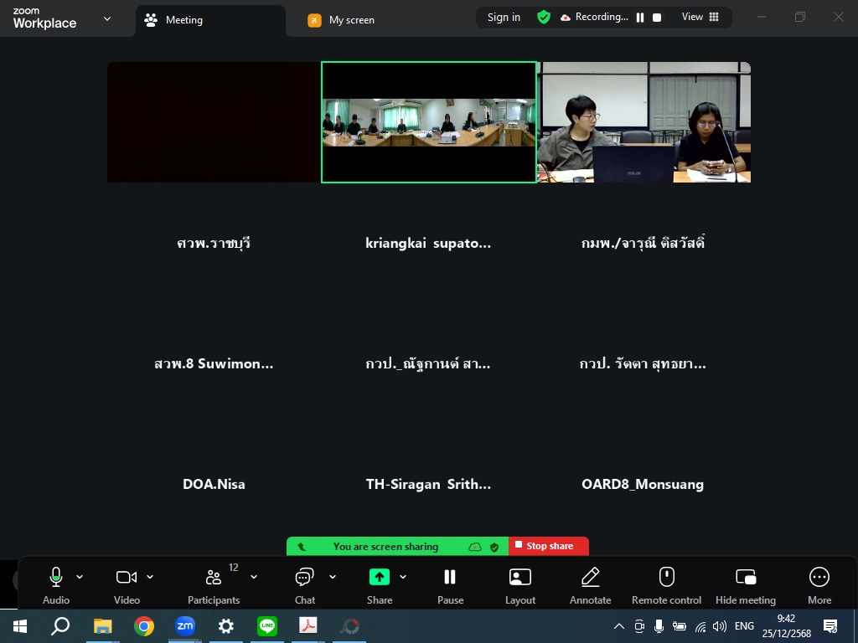
Task: Click the encryption shield icon in top bar
Action: point(544,17)
